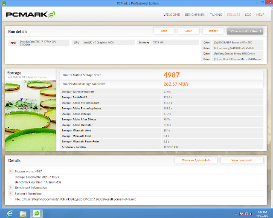Expand the Benchmark information section
Screen dimensions: 273x218
[11, 187]
